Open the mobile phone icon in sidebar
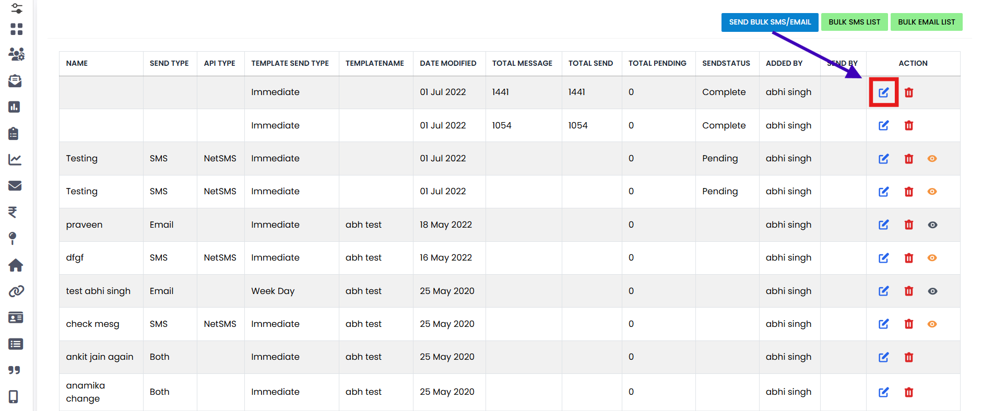The height and width of the screenshot is (411, 982). coord(14,397)
